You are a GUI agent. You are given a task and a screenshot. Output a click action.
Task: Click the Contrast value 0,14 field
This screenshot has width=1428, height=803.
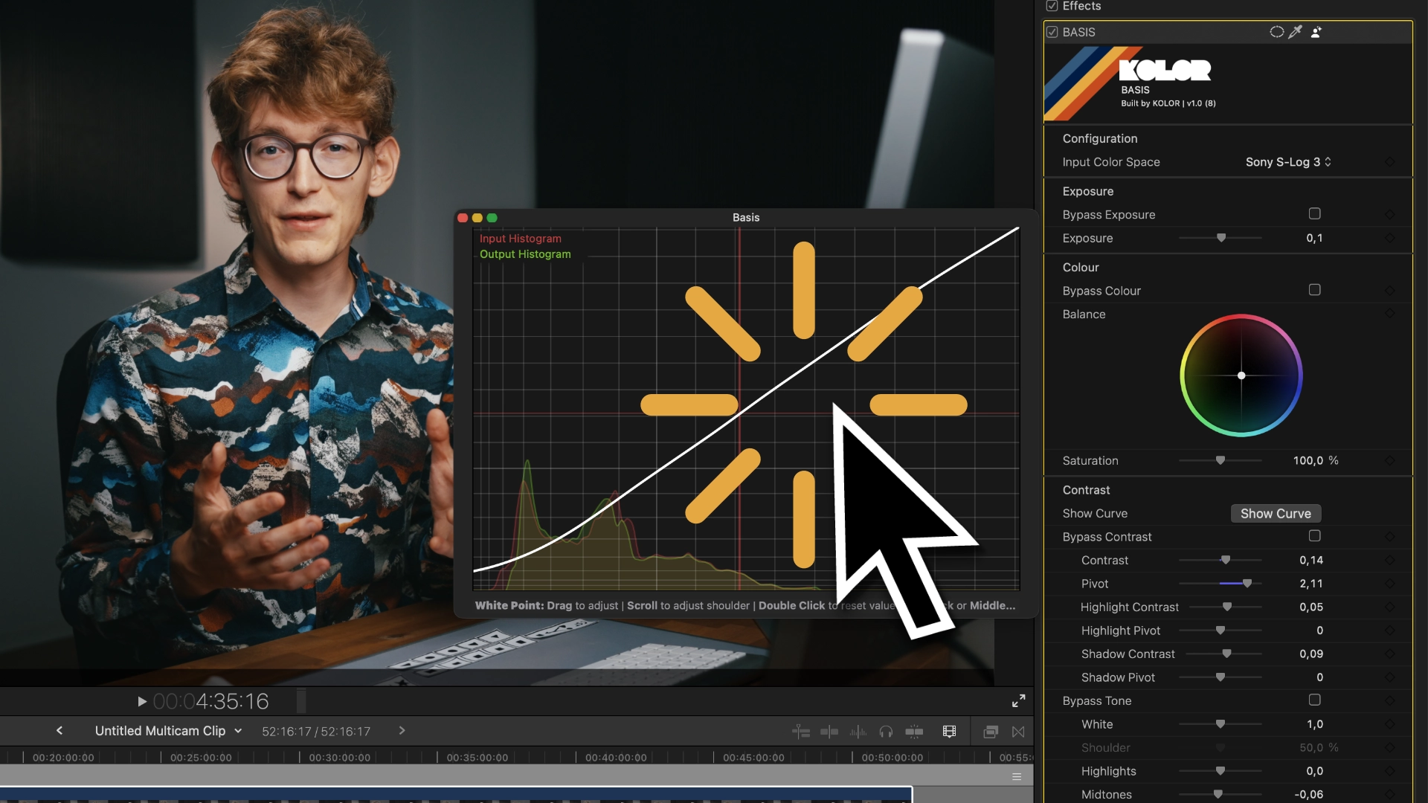1310,561
